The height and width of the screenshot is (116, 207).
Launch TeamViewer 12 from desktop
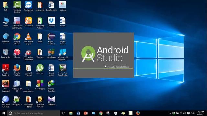click(28, 5)
